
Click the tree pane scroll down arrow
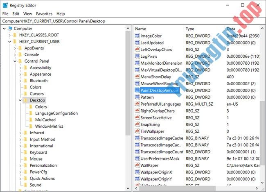[x=128, y=188]
